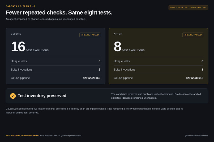Viewport: 214px width, 142px height.
Task: Click the text about removed duplicate unittest command
Action: 156,96
